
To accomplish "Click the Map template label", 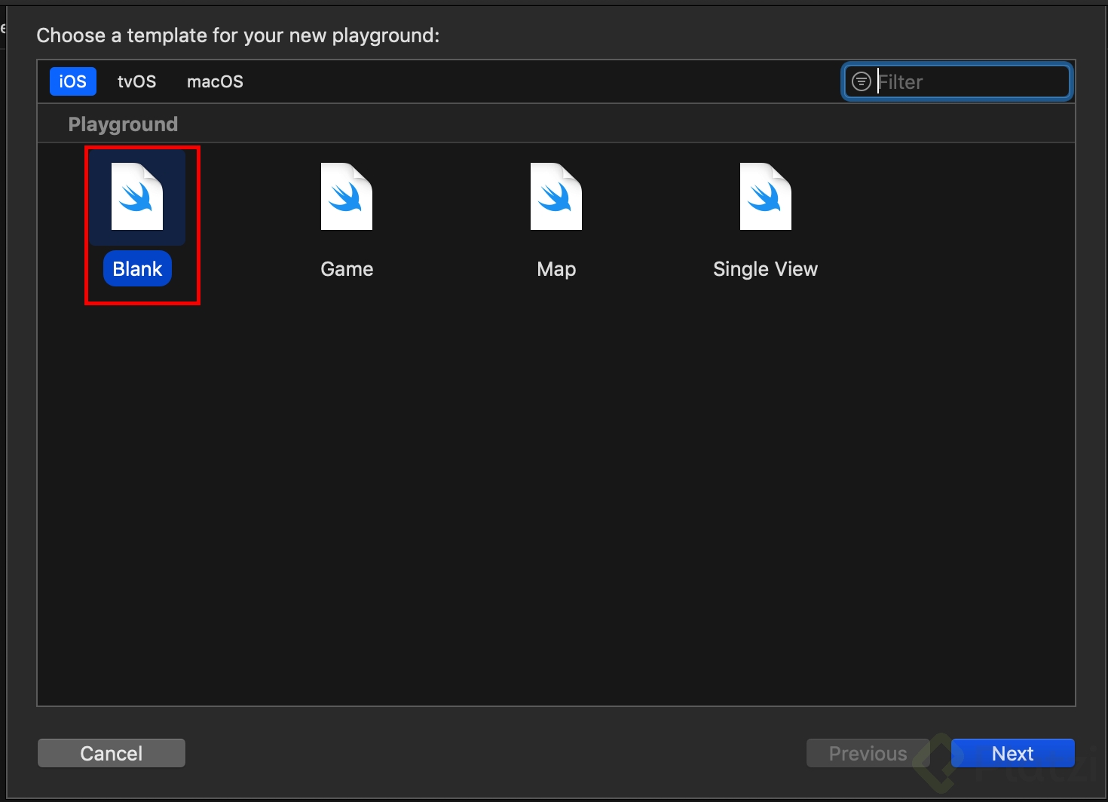I will point(556,269).
